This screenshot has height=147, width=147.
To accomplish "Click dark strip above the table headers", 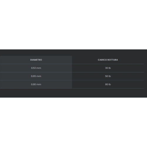I will pos(73,53).
